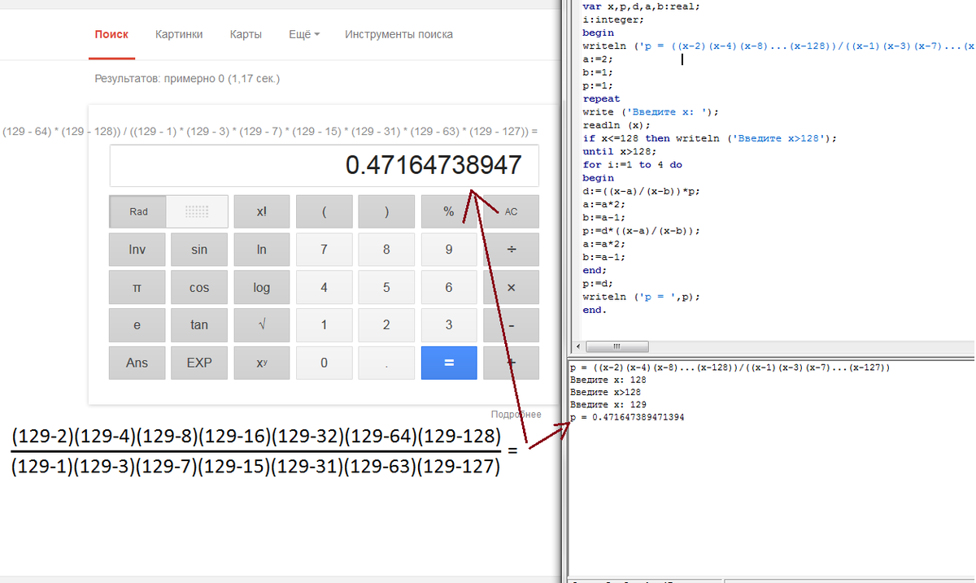The width and height of the screenshot is (976, 583).
Task: Place cursor on 'd:=((x-a)/(x-b))*p;' code line
Action: [x=641, y=191]
